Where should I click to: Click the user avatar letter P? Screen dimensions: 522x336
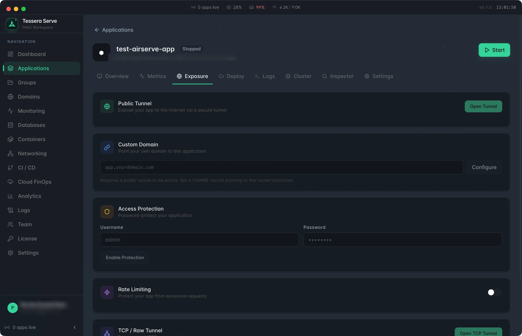[x=12, y=308]
